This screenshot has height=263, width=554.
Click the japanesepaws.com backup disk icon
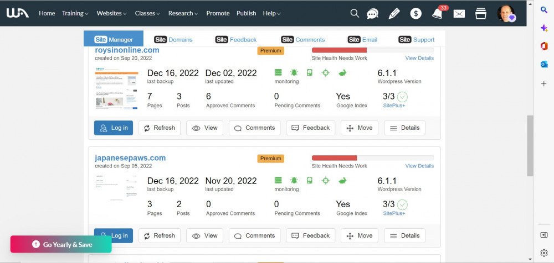(310, 181)
